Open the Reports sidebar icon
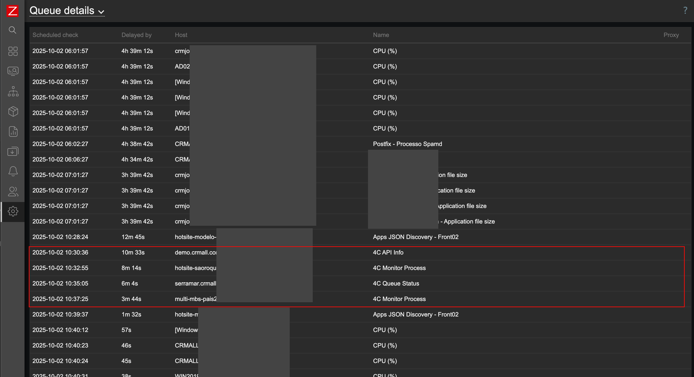The width and height of the screenshot is (694, 377). (x=13, y=131)
